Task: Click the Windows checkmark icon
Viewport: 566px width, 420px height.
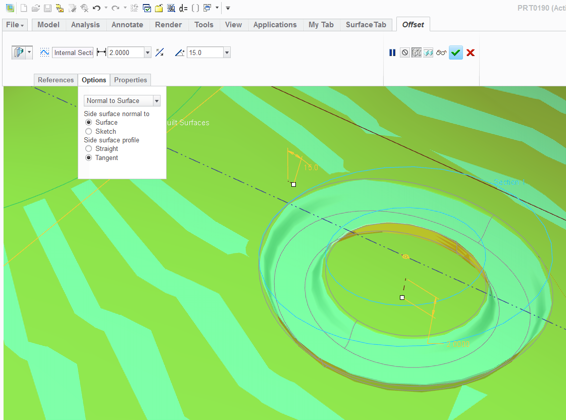Action: point(146,8)
